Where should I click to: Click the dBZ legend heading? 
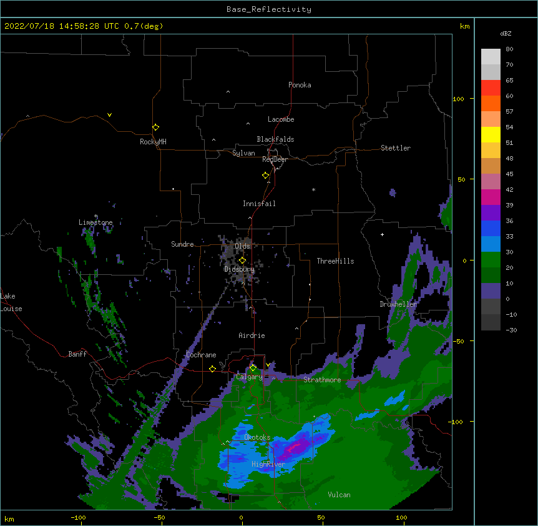click(x=506, y=33)
